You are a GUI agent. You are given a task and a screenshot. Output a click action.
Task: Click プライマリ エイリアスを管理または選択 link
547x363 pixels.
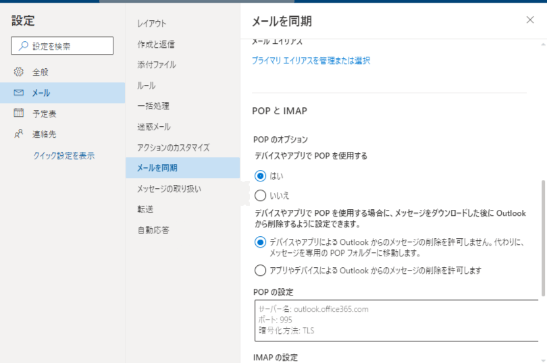311,61
